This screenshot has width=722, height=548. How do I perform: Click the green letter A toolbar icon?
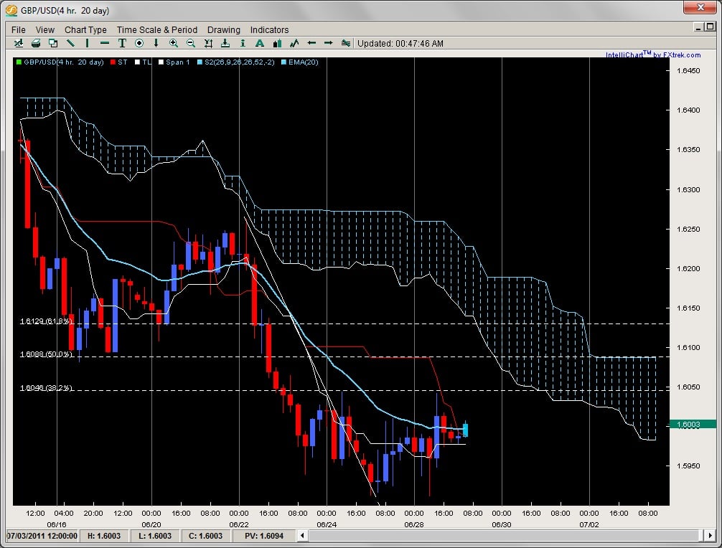tap(260, 43)
